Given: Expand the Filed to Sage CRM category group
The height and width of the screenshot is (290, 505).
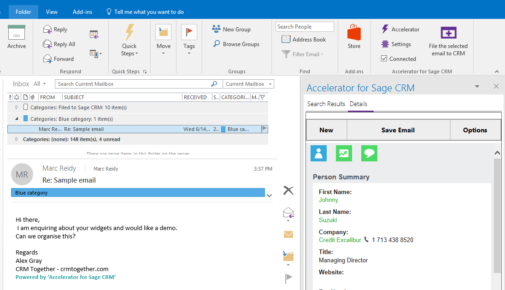Looking at the screenshot, I should tap(17, 107).
